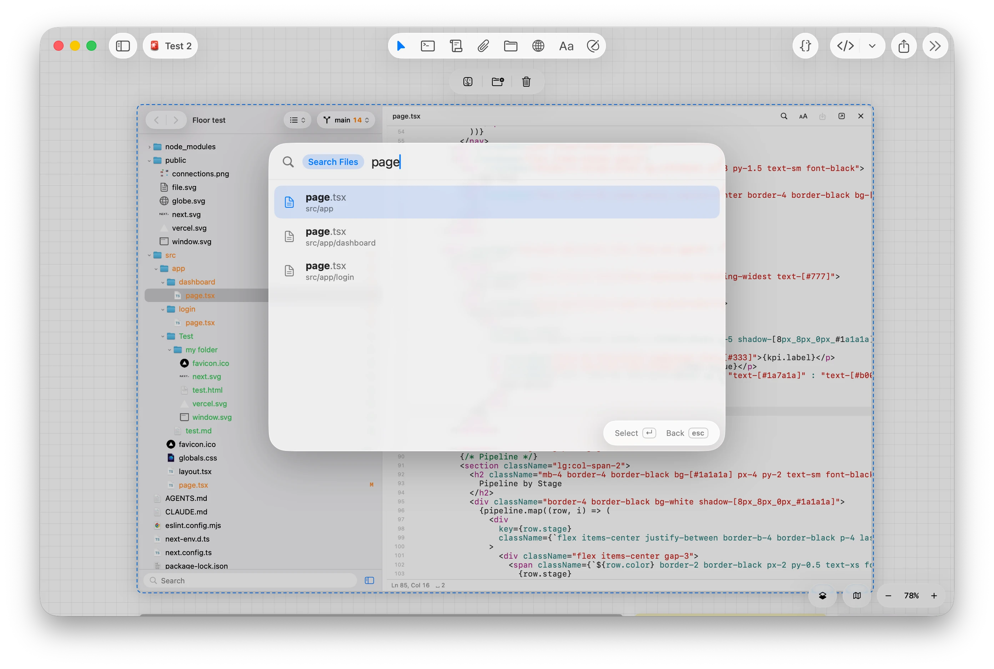The height and width of the screenshot is (669, 994).
Task: Select the pencil draw tool
Action: (593, 46)
